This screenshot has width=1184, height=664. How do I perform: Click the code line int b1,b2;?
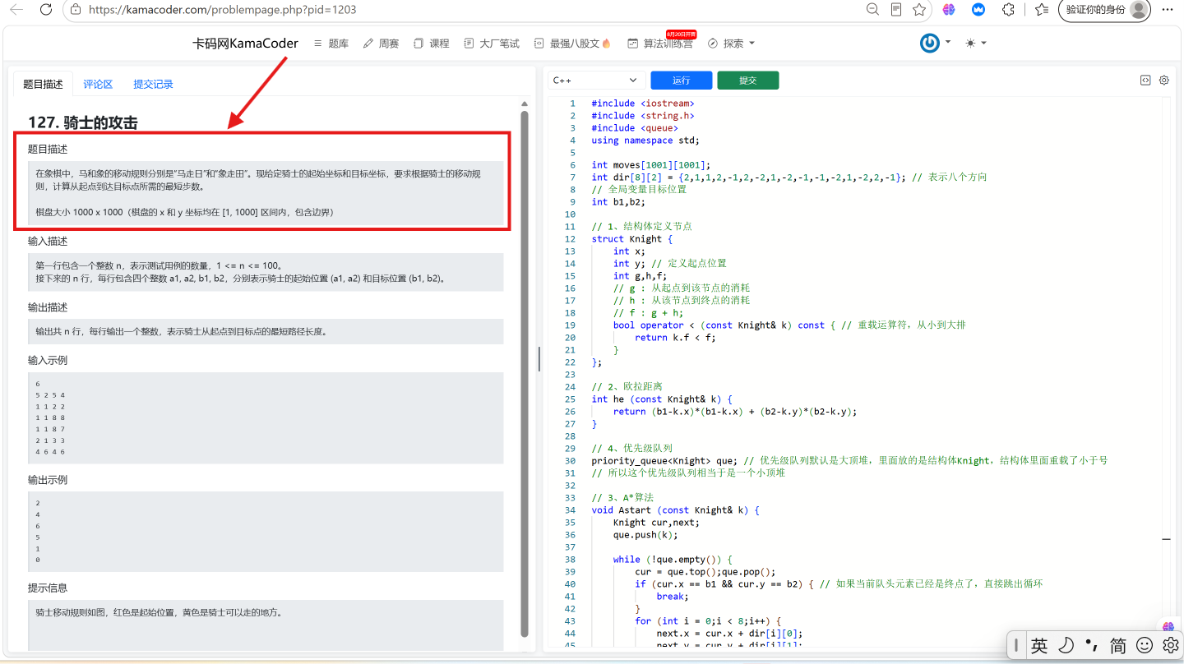pyautogui.click(x=618, y=201)
